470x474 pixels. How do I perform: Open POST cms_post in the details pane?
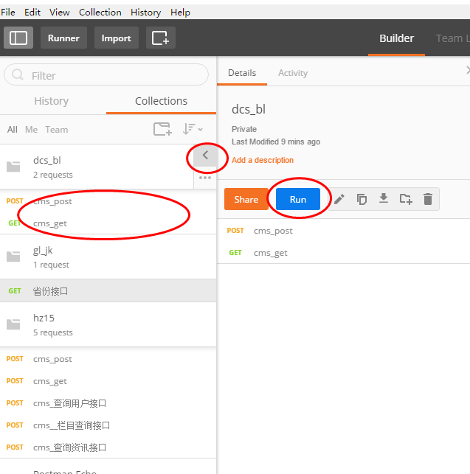(x=344, y=231)
